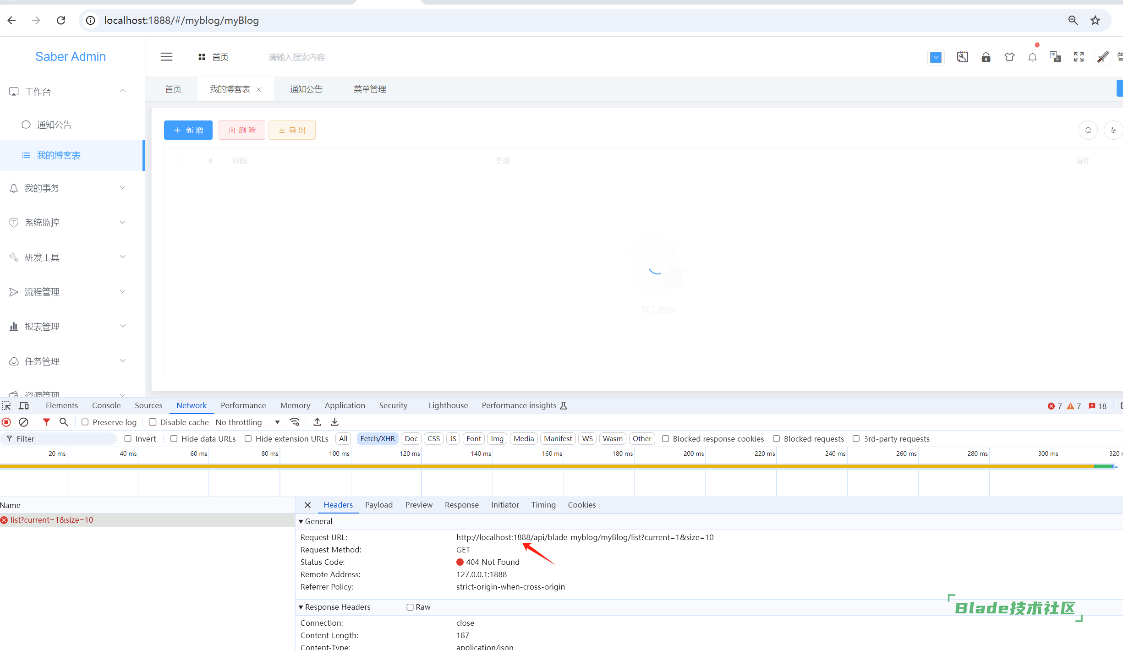Screen dimensions: 1123x650
Task: Open language translate icon in header
Action: click(1055, 57)
